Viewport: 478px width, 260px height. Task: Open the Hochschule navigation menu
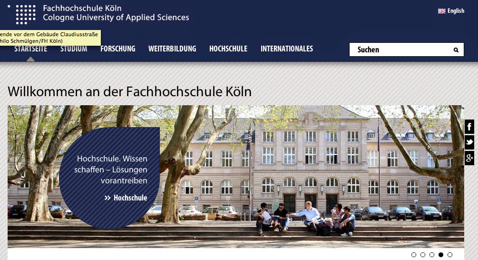coord(228,49)
